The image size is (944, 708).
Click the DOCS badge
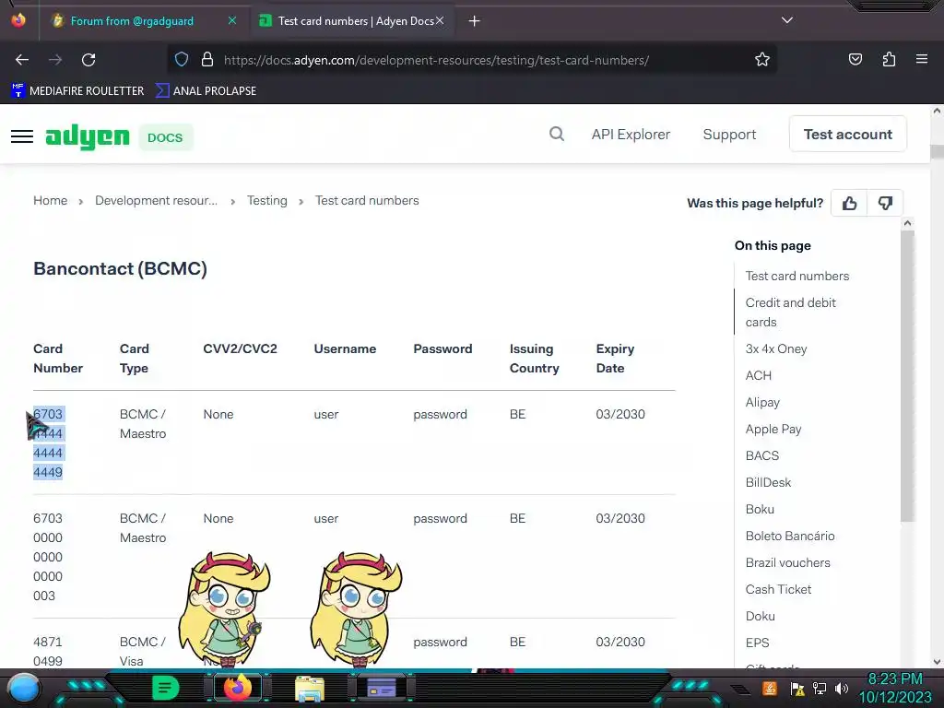coord(165,137)
